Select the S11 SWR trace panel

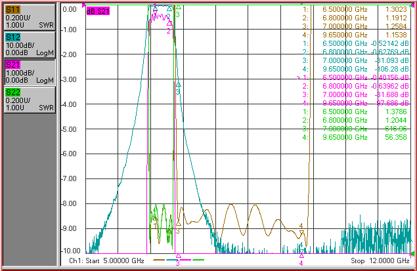[30, 17]
